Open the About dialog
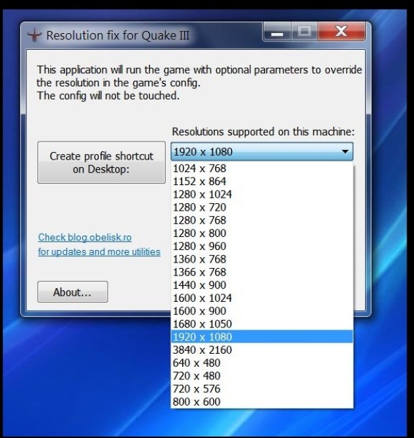The height and width of the screenshot is (438, 414). point(72,292)
